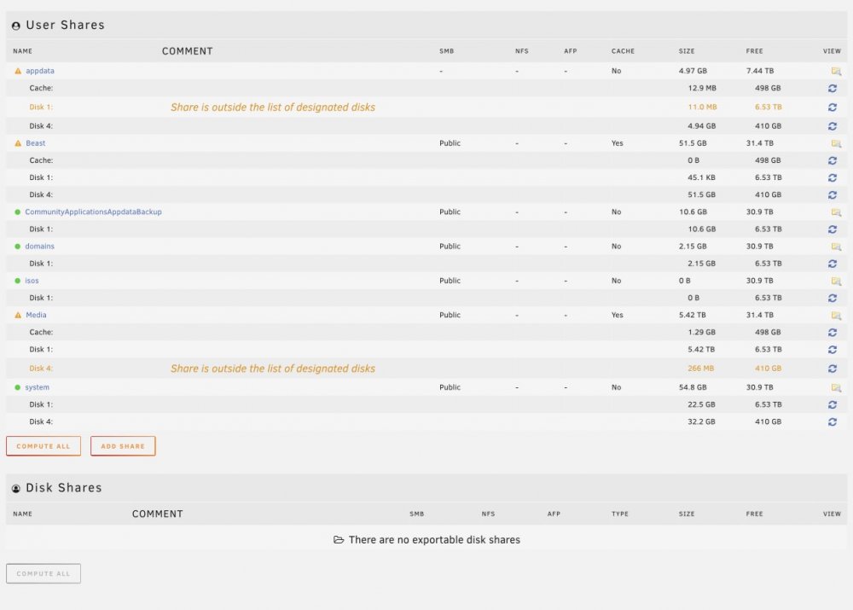Recompute system Disk 4 (32.2 GB) refresh icon
853x610 pixels.
click(x=833, y=421)
